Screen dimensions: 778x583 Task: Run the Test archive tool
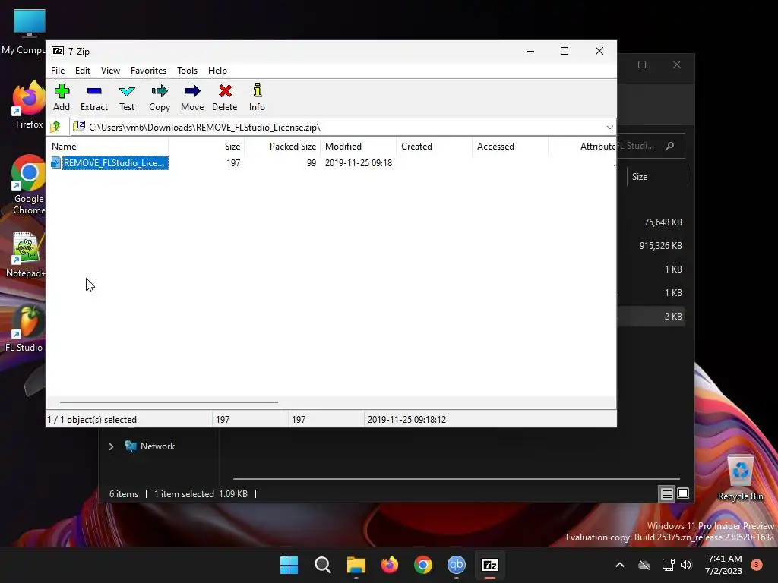(127, 97)
